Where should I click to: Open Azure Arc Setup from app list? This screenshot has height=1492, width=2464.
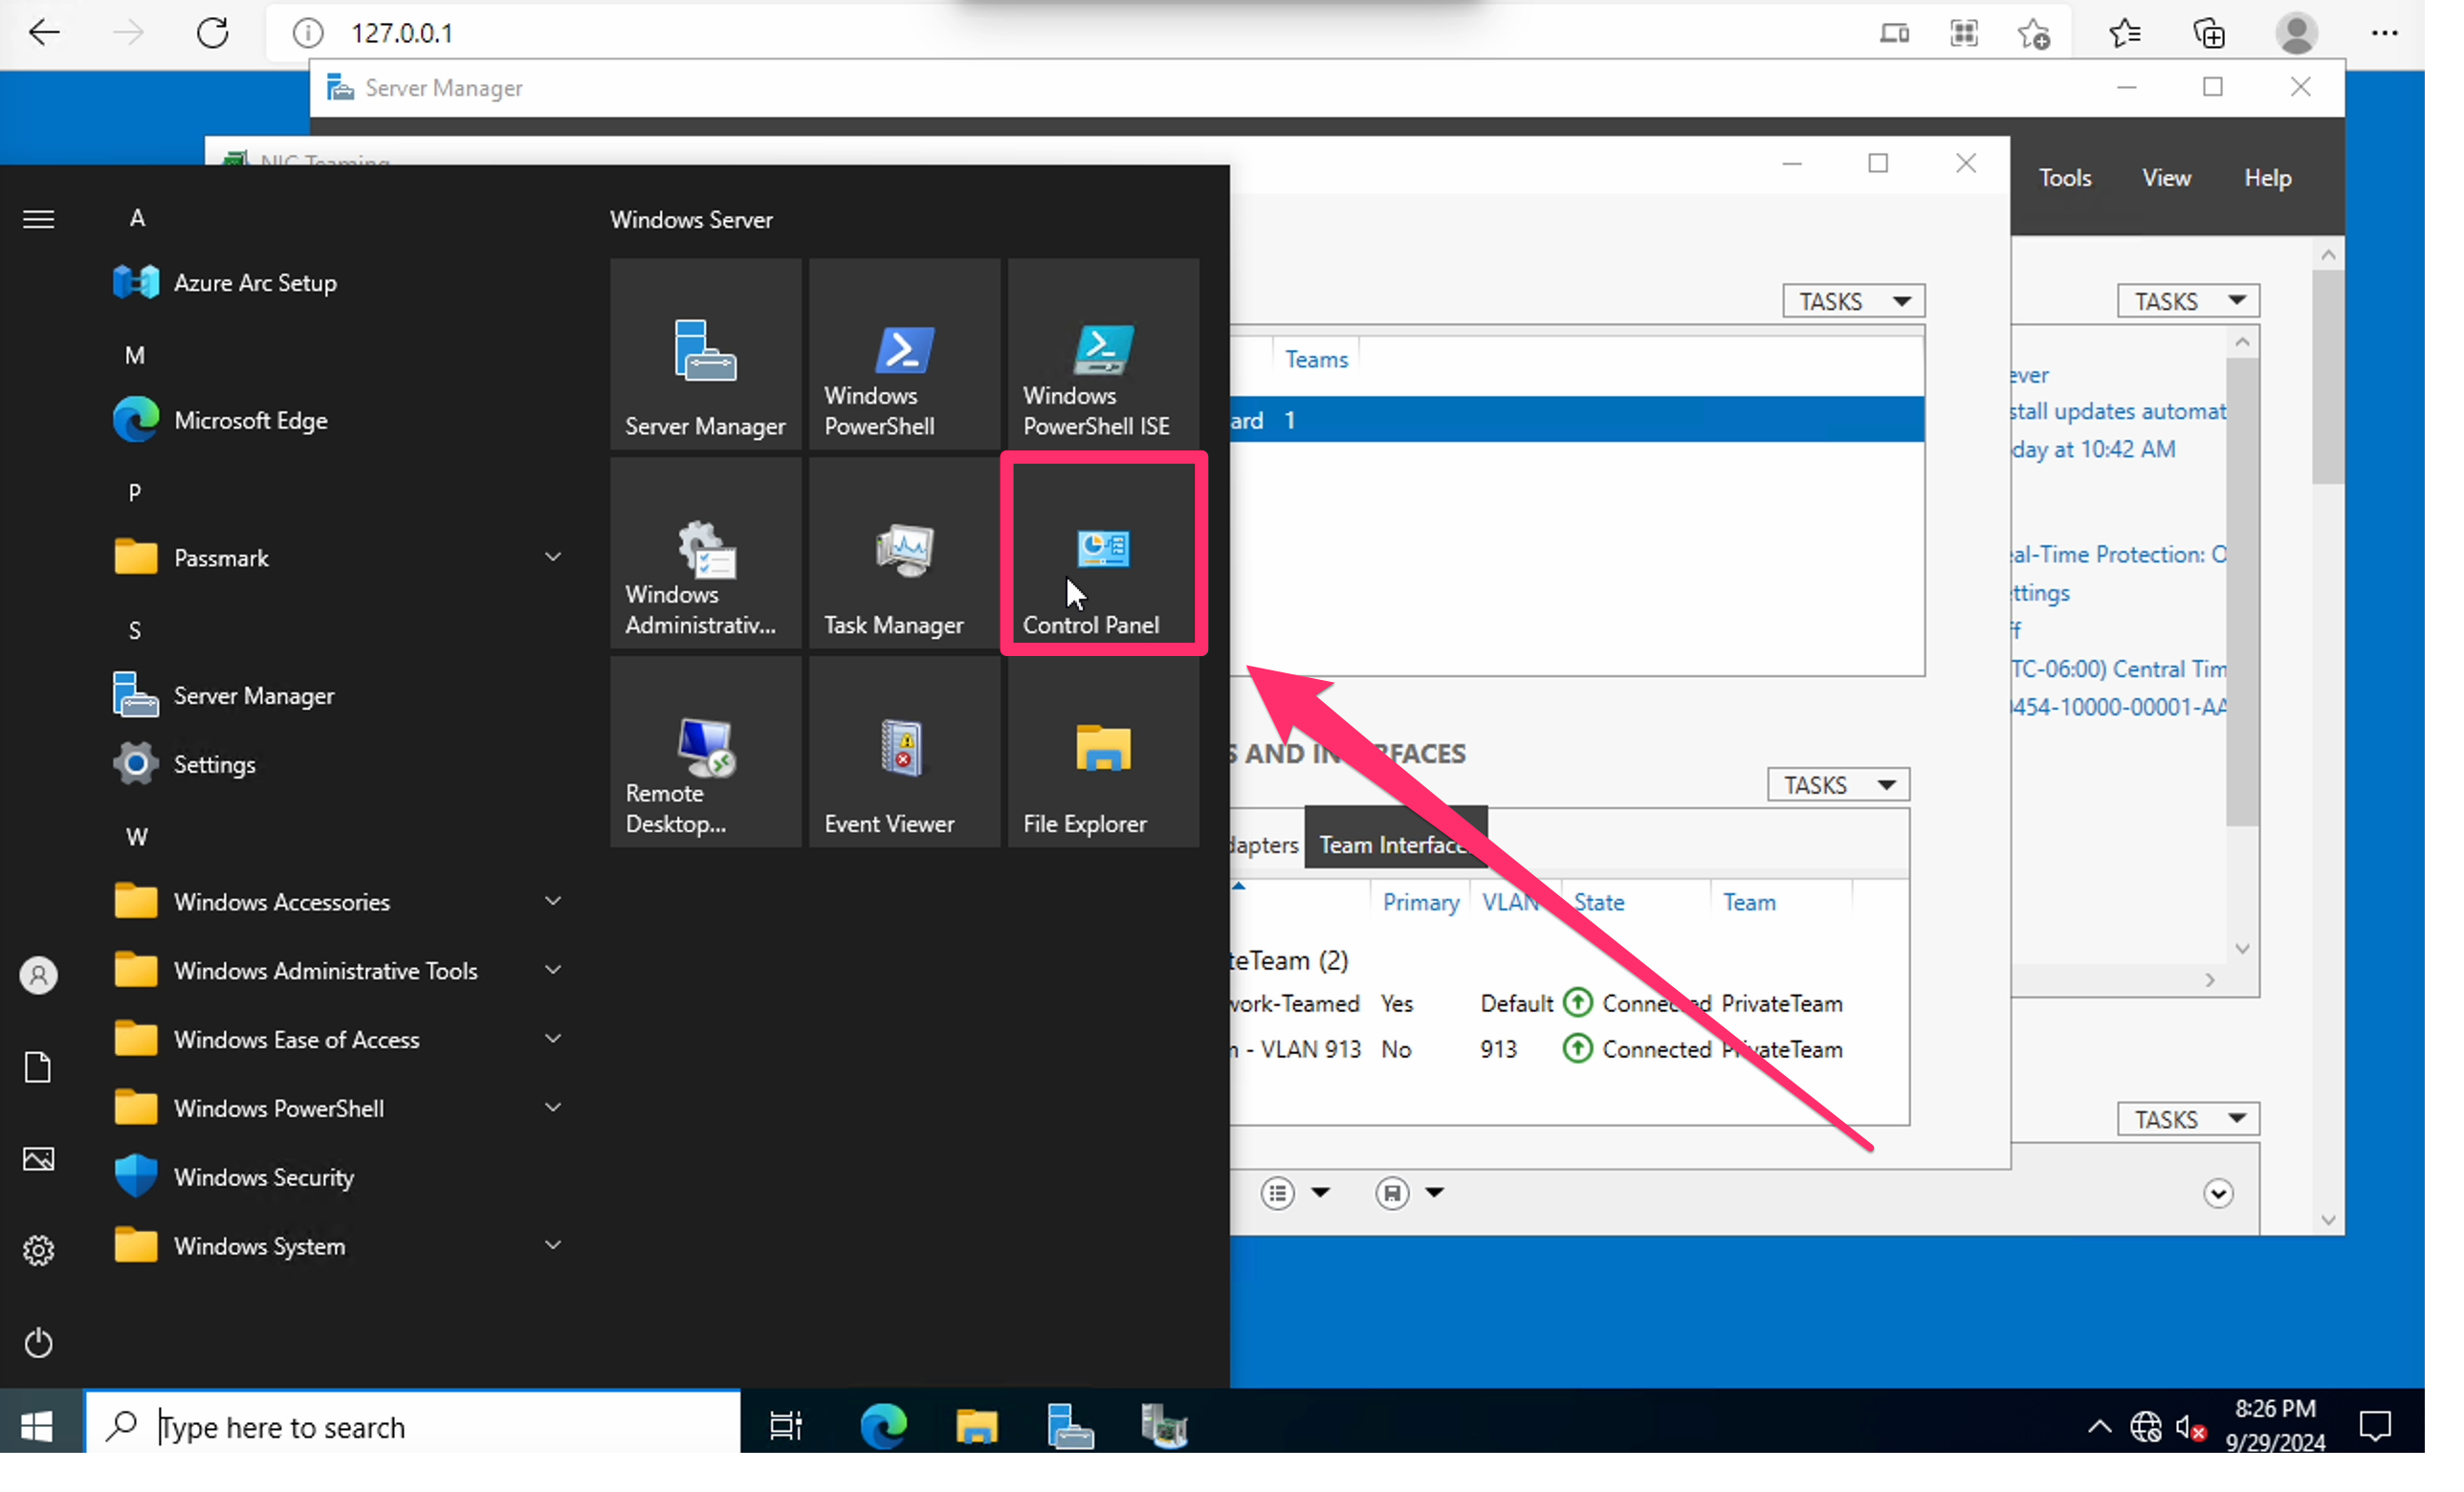tap(254, 283)
